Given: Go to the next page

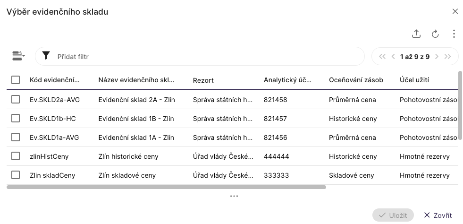Looking at the screenshot, I should pos(437,57).
